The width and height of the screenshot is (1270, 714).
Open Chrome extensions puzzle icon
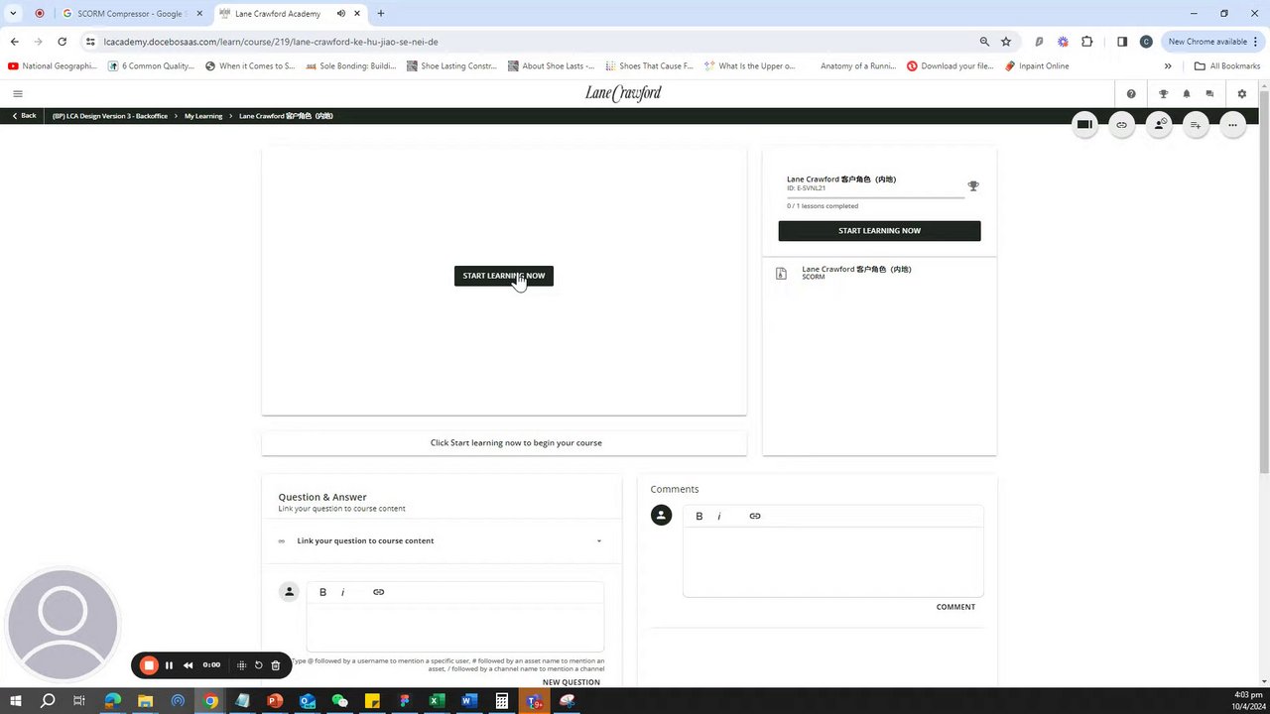pyautogui.click(x=1087, y=42)
